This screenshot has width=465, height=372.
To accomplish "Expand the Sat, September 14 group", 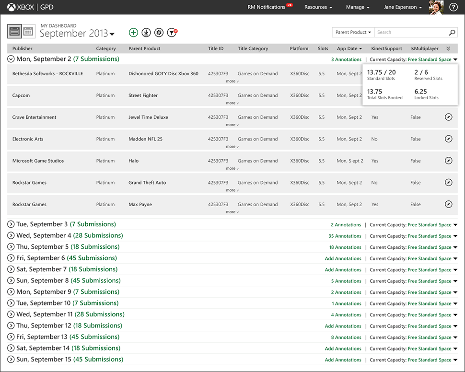I will point(11,348).
